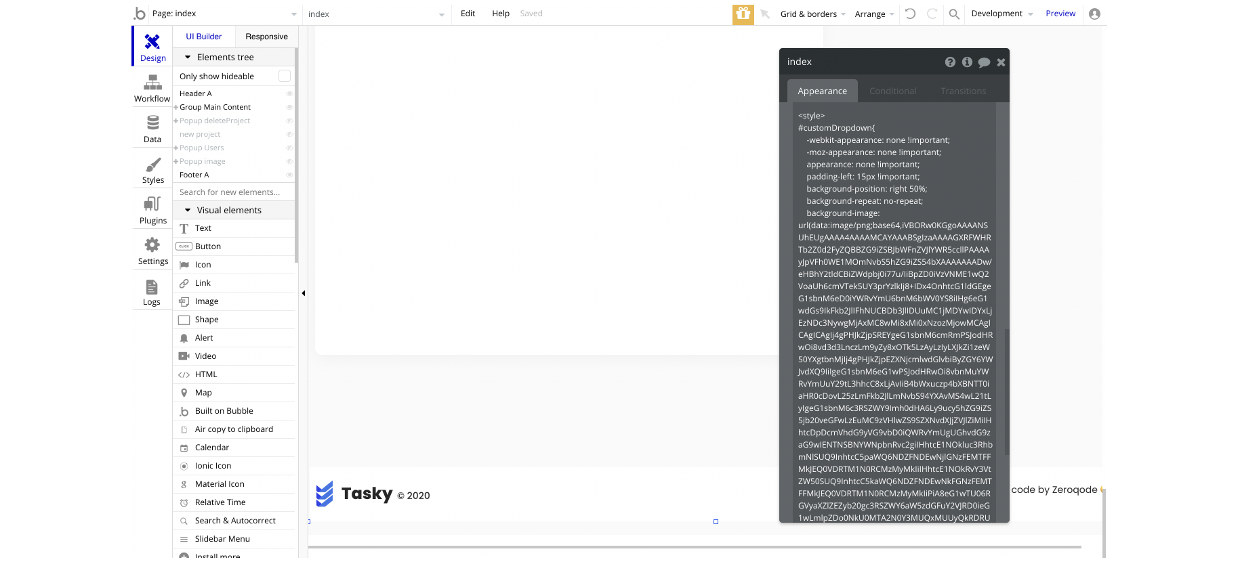The image size is (1240, 562).
Task: Add an Air copy to clipboard element
Action: point(234,429)
